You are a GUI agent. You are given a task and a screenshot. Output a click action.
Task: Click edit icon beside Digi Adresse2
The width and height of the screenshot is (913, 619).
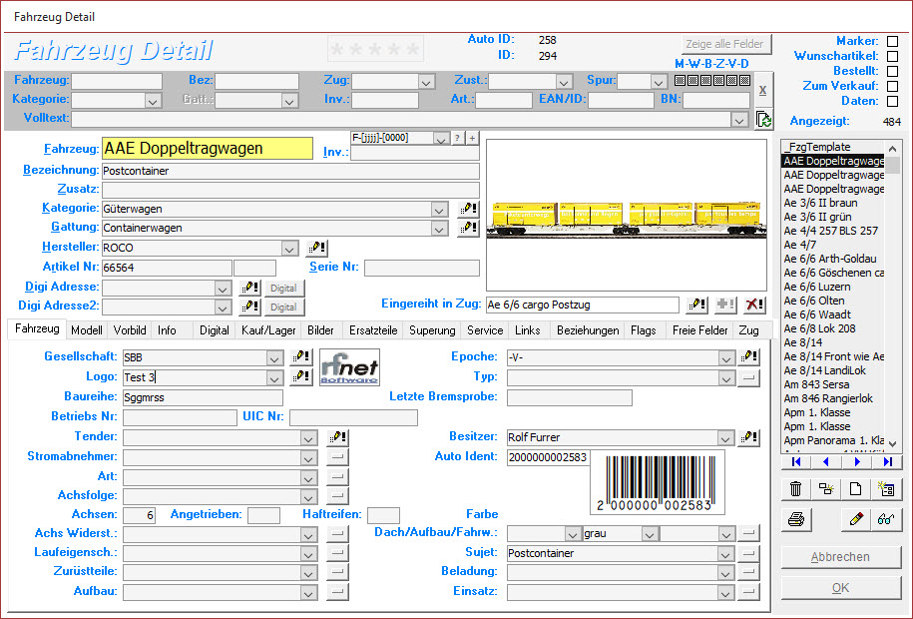(249, 306)
